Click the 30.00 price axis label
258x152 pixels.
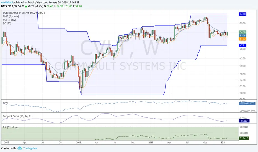point(242,93)
